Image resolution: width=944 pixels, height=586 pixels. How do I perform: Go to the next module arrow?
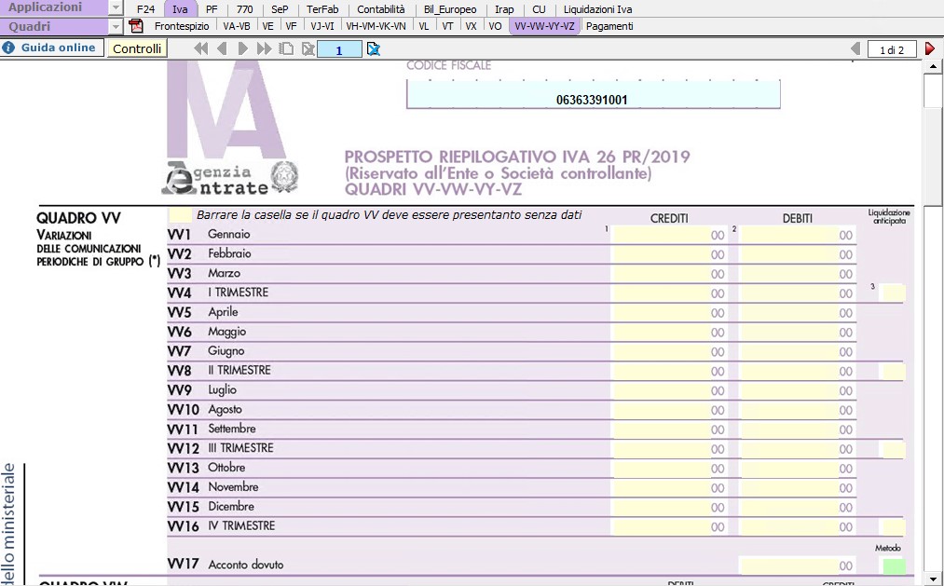(x=242, y=49)
